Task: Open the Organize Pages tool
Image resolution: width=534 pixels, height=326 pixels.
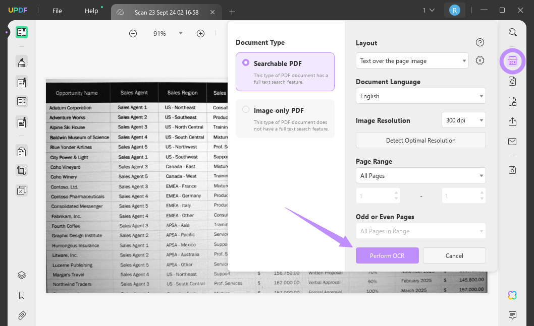Action: coord(21,151)
